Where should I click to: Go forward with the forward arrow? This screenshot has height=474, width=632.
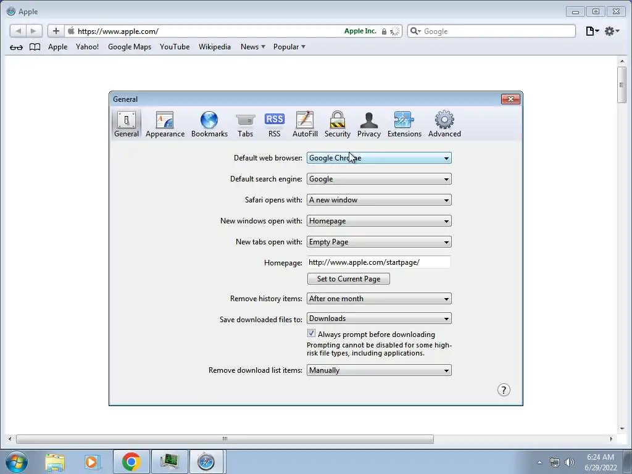33,31
